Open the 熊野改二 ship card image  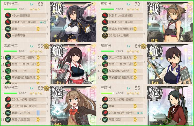click(x=73, y=106)
